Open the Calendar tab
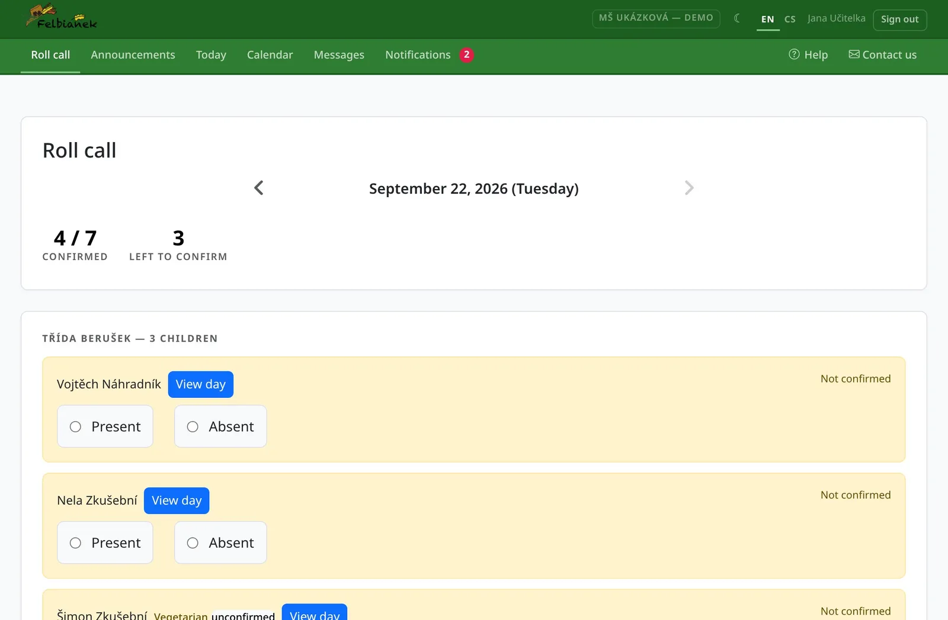 (x=270, y=55)
